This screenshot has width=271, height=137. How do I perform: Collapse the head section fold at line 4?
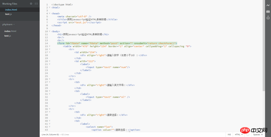(49, 14)
